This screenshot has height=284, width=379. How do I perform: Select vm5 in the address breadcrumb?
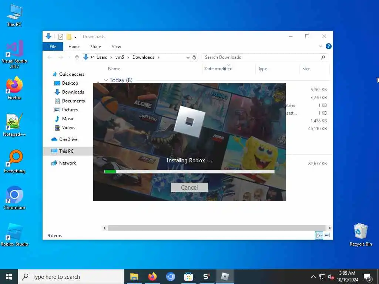pyautogui.click(x=120, y=57)
